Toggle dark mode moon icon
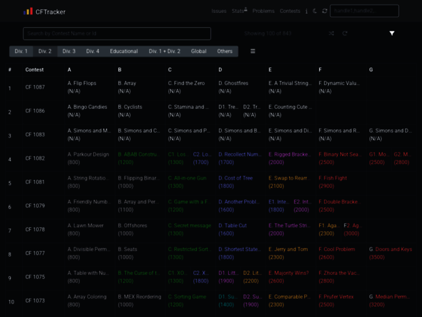 click(315, 11)
